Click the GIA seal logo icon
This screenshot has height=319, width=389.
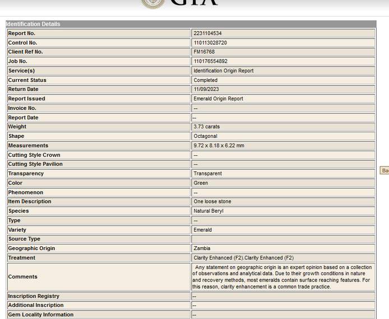coord(153,3)
